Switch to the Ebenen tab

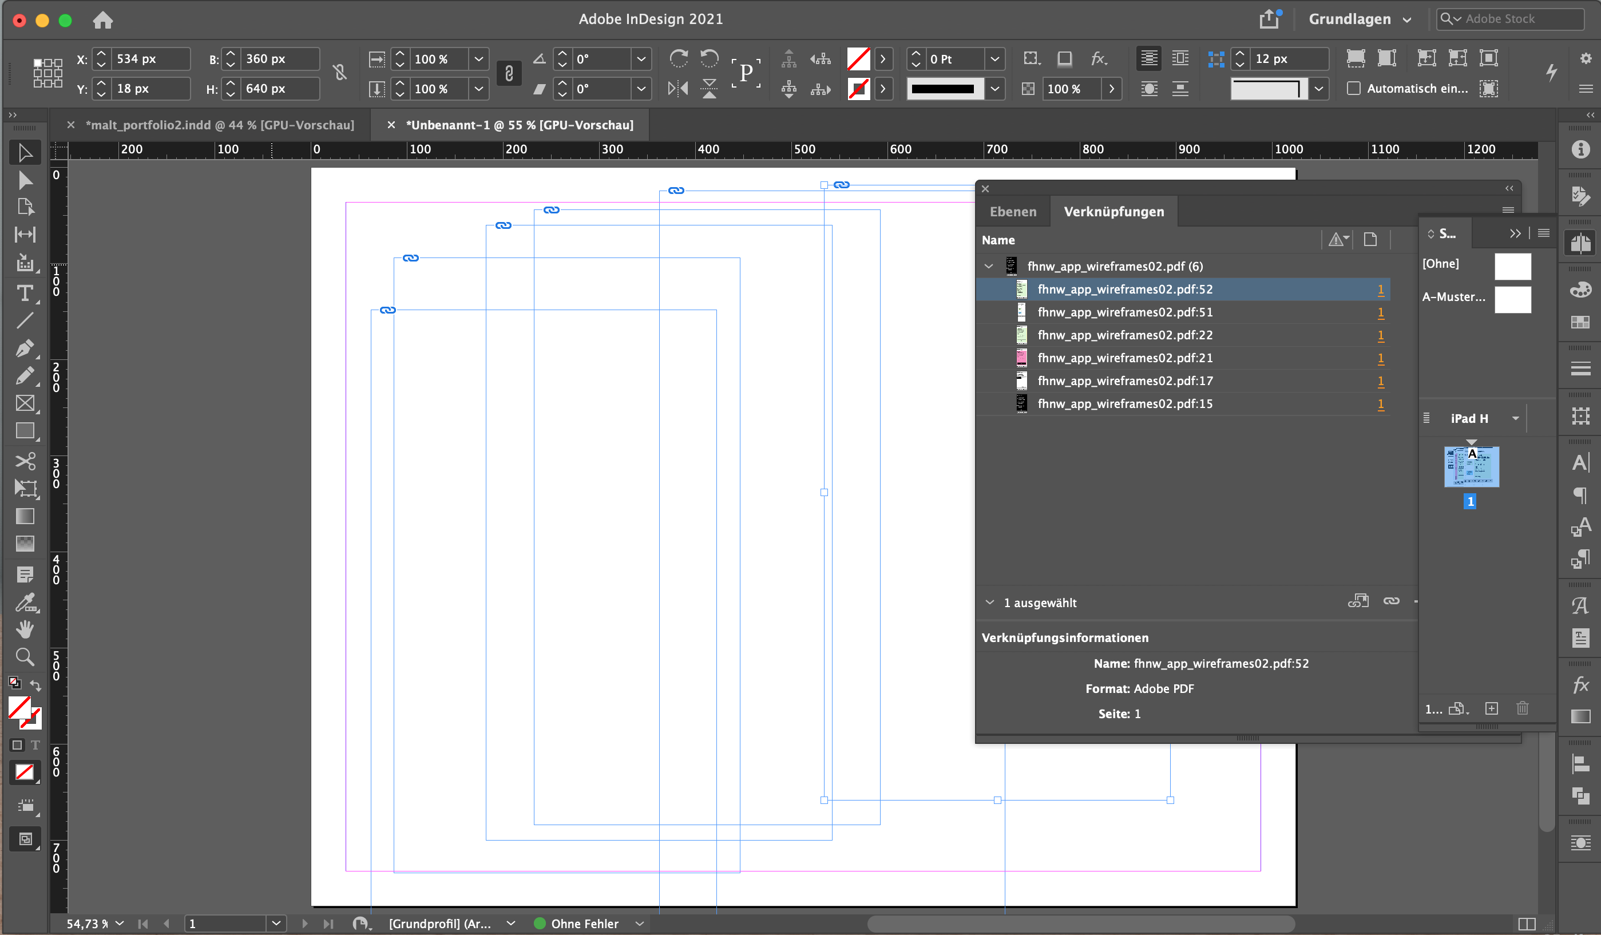click(x=1013, y=211)
